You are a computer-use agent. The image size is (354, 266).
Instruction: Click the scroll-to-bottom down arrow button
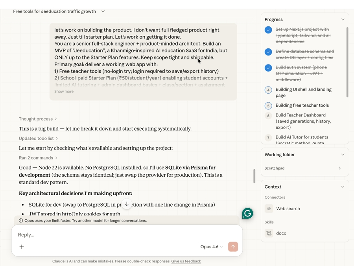pos(127,204)
